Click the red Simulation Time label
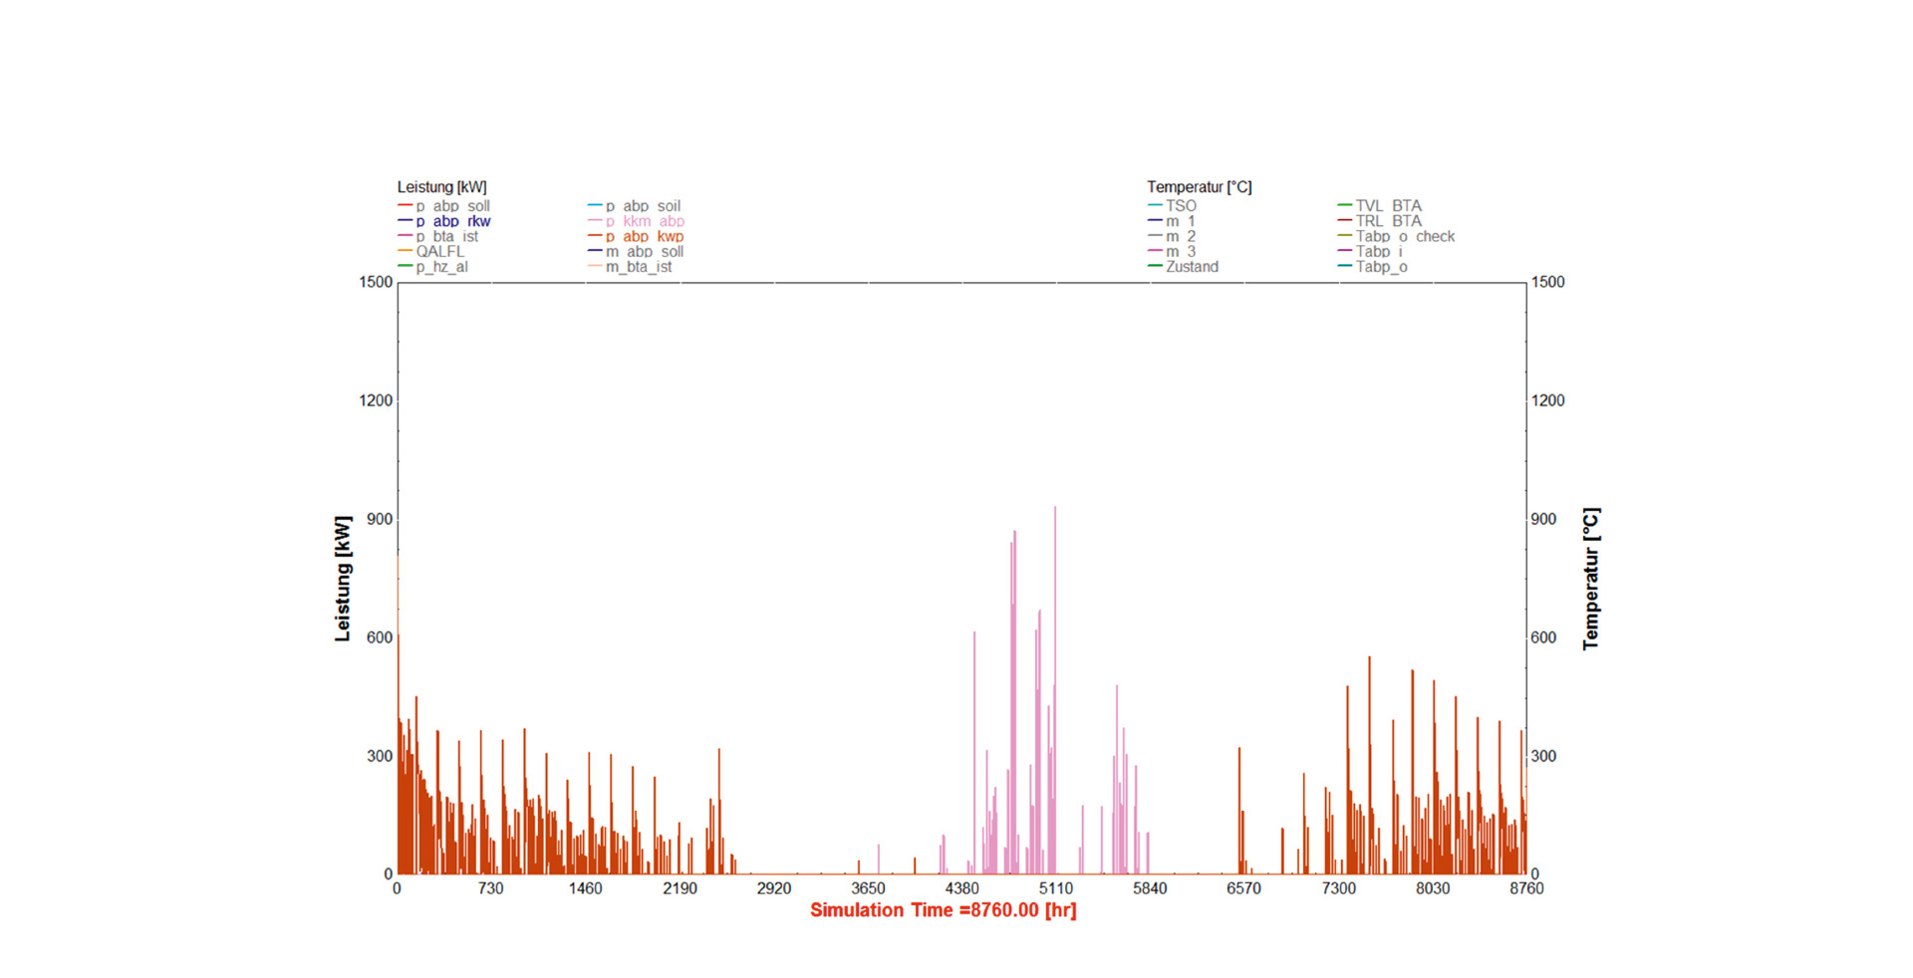1913x978 pixels. click(x=943, y=910)
